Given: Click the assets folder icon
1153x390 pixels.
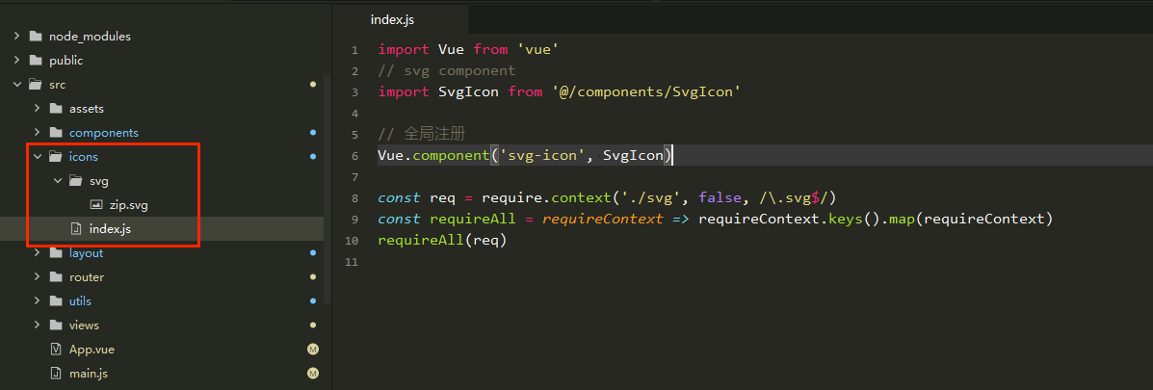Looking at the screenshot, I should pyautogui.click(x=56, y=109).
